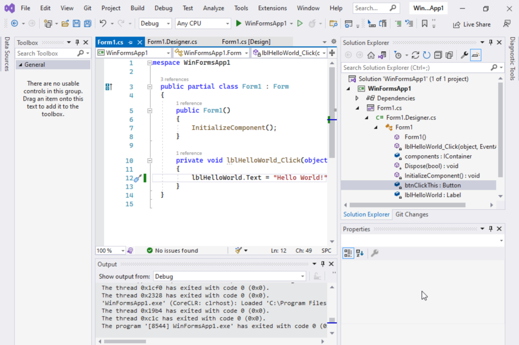Viewport: 519px width, 345px height.
Task: Click the Send Feedback icon
Action: tap(506, 24)
